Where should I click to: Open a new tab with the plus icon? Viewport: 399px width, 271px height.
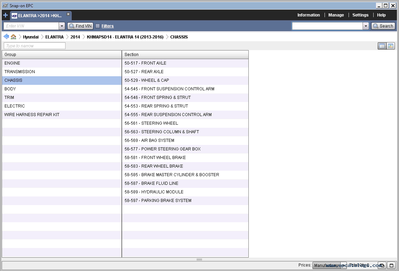(x=5, y=15)
